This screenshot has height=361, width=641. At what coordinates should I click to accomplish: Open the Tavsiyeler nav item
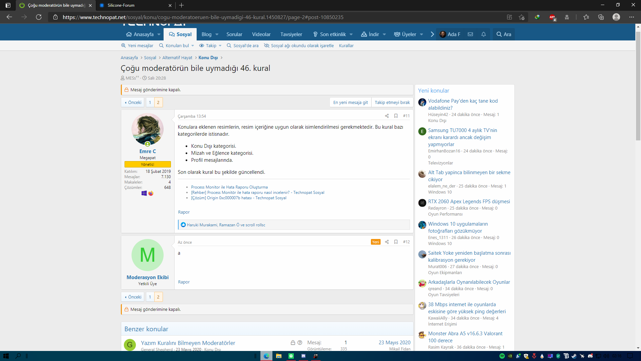click(x=291, y=34)
